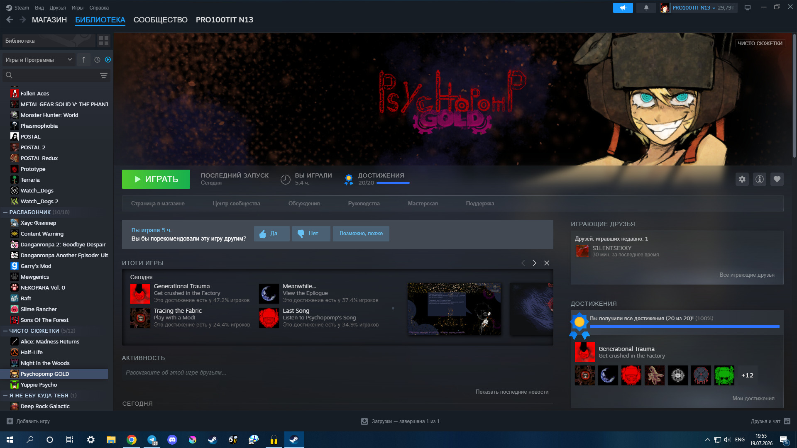The image size is (797, 448).
Task: Open the green skull achievement icon
Action: point(724,375)
